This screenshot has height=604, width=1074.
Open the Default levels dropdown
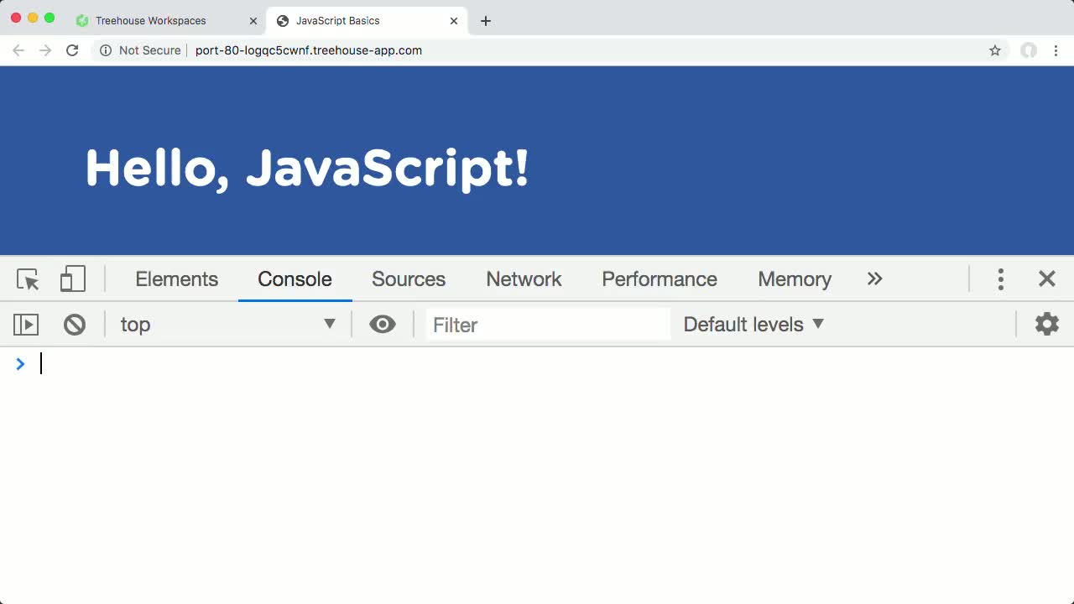coord(751,324)
